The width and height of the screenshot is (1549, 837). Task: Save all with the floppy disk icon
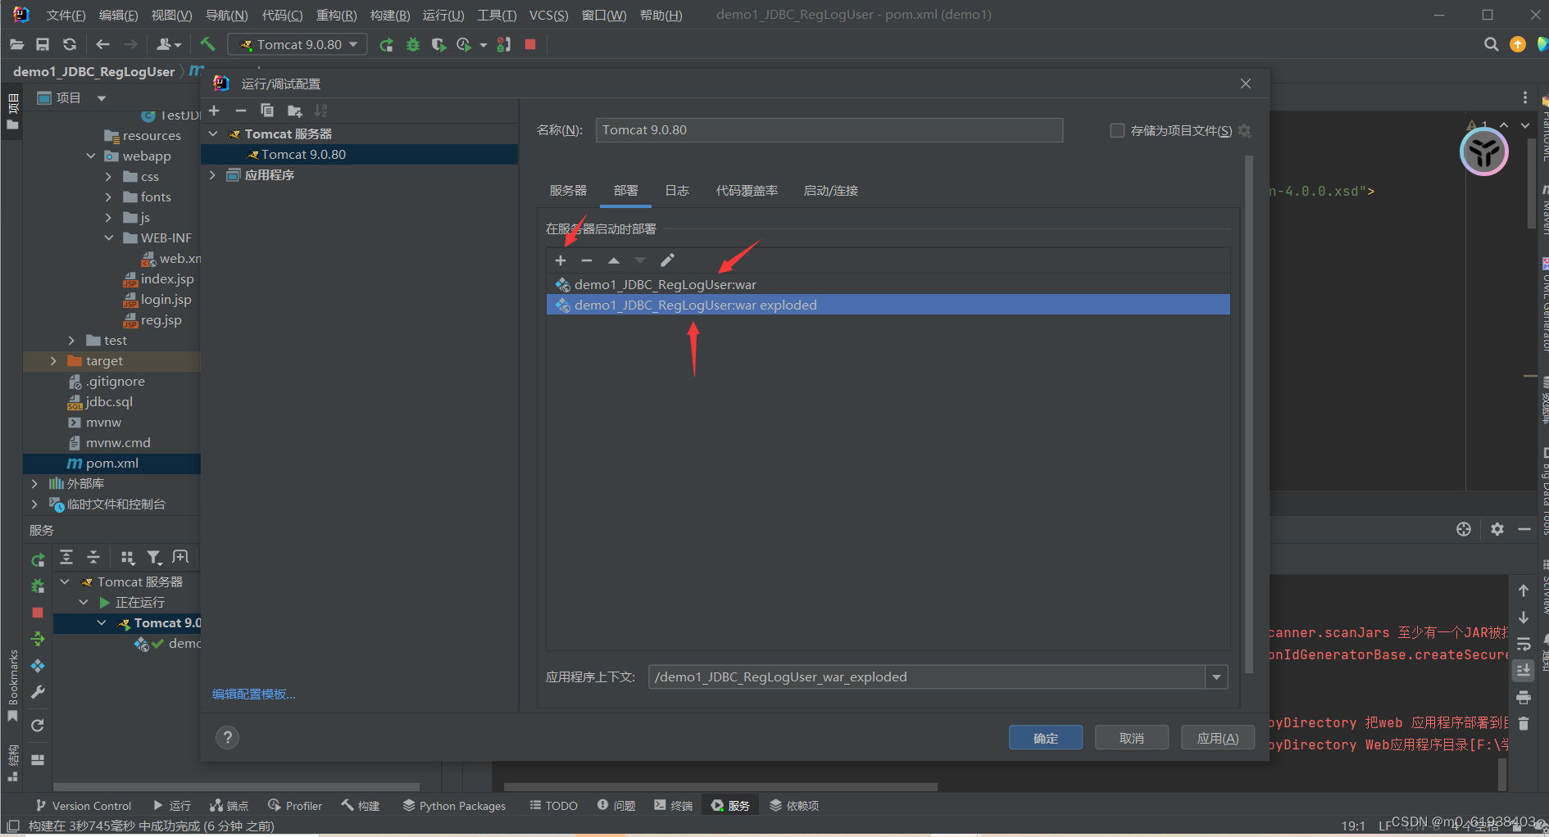click(43, 44)
